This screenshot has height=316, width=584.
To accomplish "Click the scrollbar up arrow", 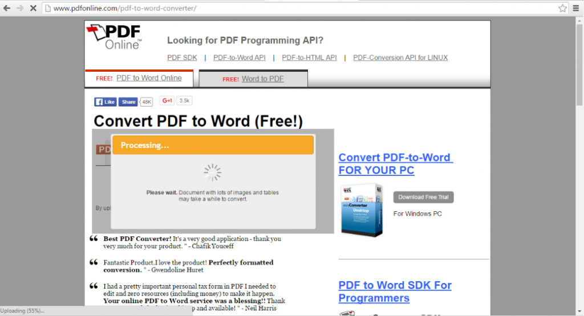I will (579, 21).
